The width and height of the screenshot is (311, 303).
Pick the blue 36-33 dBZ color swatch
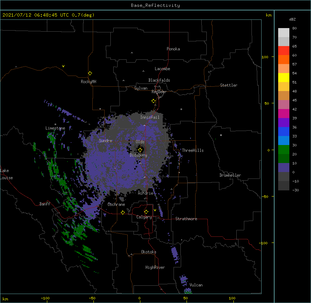pyautogui.click(x=284, y=131)
